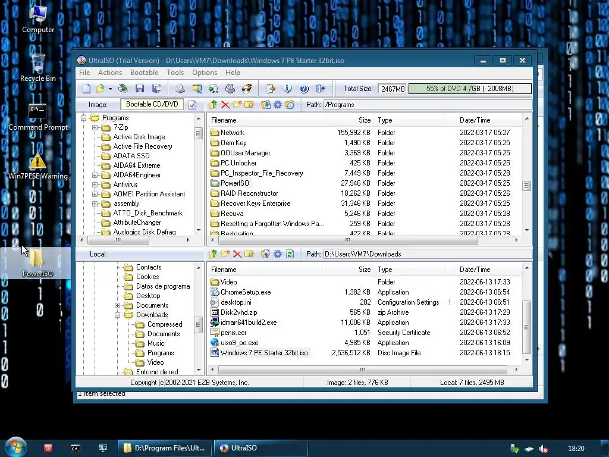Screen dimensions: 609x457
Task: Expand the AIDA64Engineer tree node
Action: (95, 175)
